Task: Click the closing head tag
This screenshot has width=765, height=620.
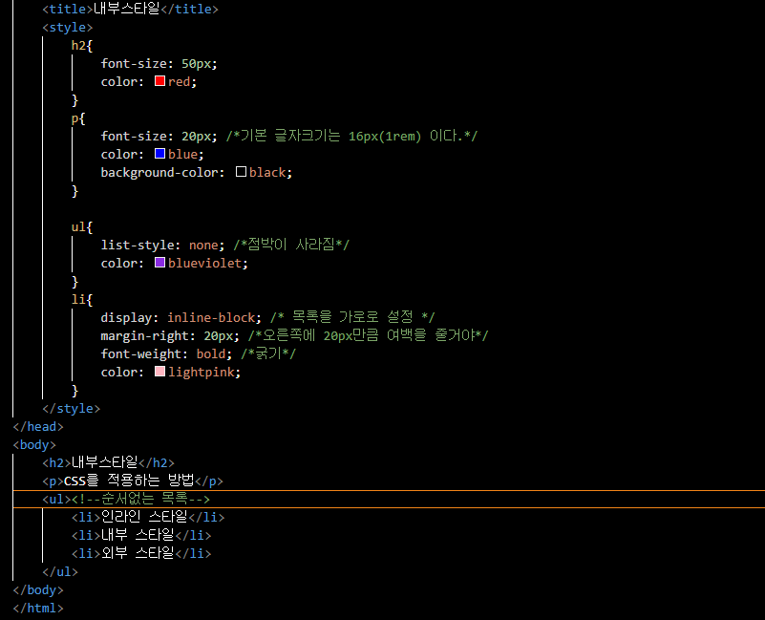Action: pyautogui.click(x=38, y=427)
